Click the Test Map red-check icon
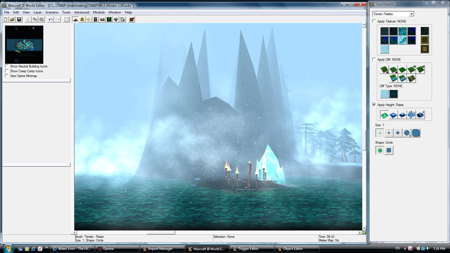The width and height of the screenshot is (450, 253). pos(132,19)
